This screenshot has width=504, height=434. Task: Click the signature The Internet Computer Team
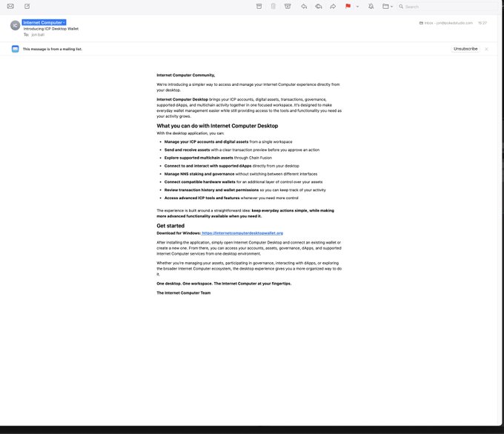184,293
